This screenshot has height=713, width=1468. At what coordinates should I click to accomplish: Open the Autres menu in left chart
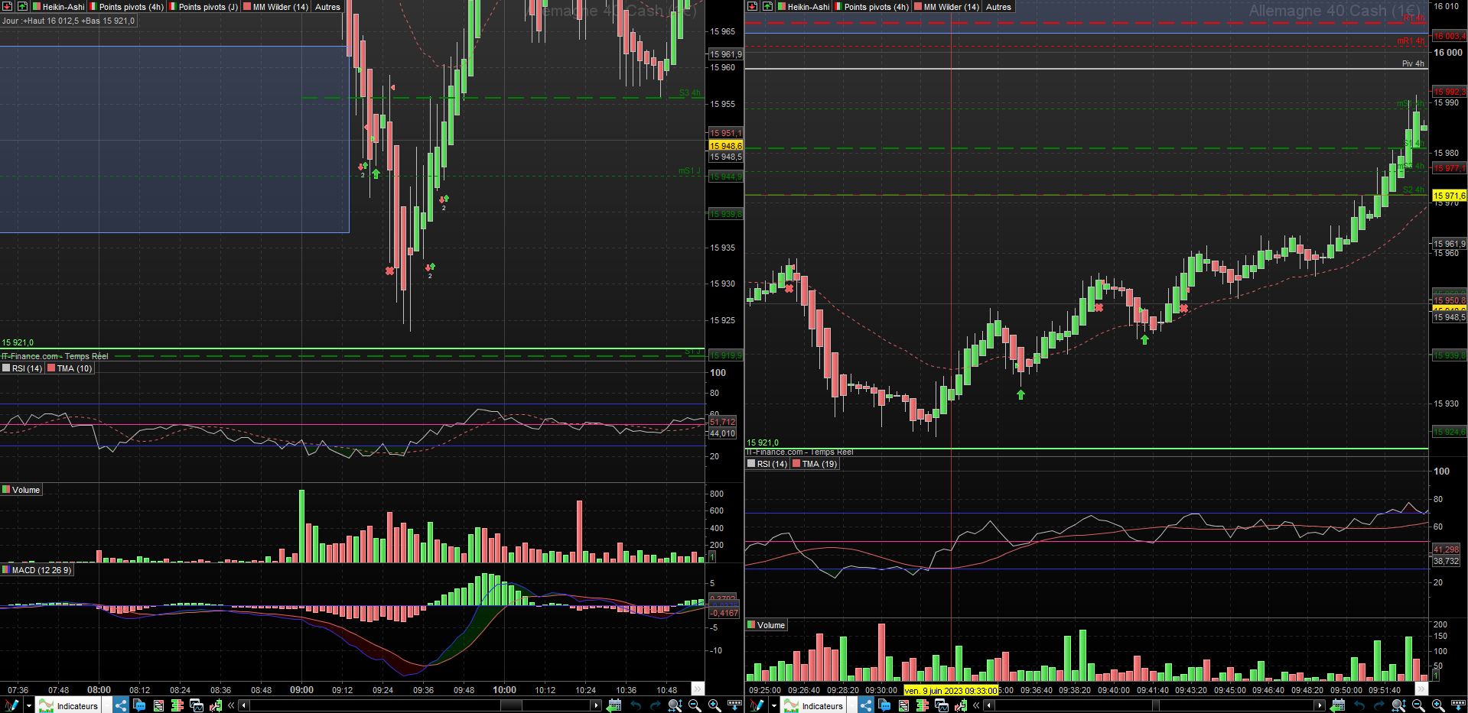327,7
